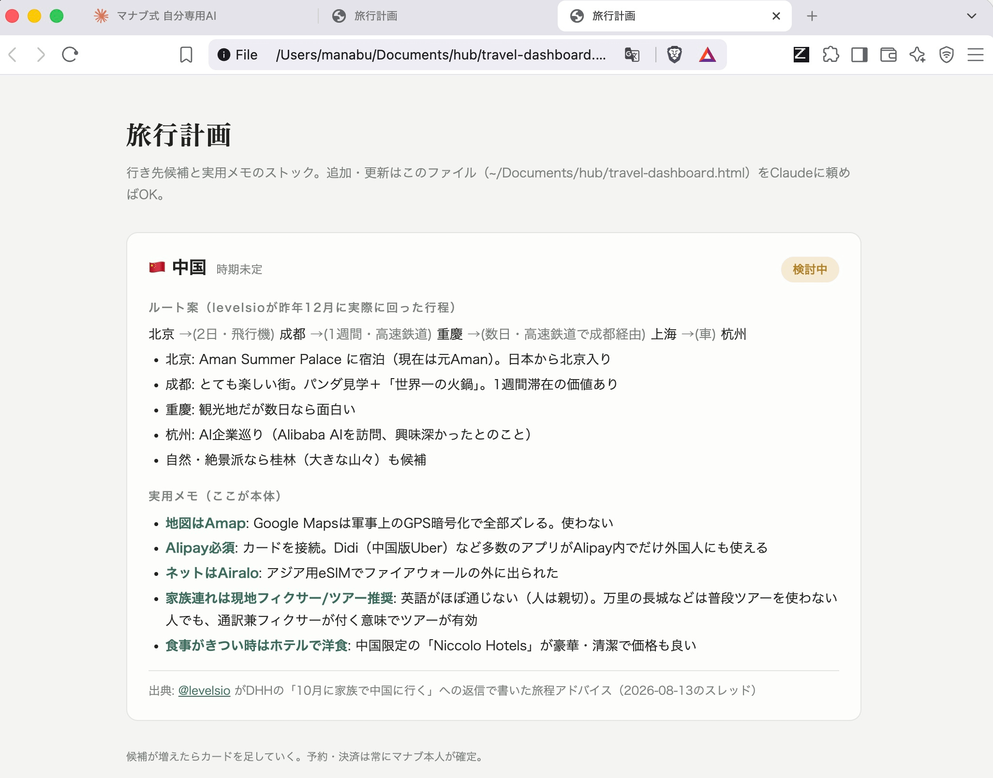Go back to the previous page

click(13, 55)
